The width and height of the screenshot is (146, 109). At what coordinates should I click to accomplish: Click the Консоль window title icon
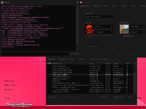[2, 2]
